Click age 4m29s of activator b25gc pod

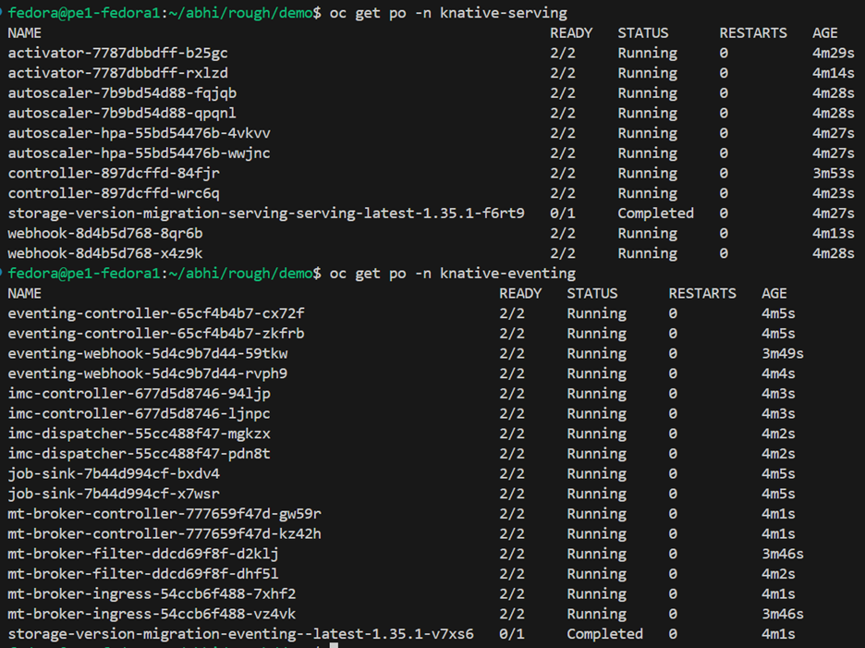pos(833,53)
